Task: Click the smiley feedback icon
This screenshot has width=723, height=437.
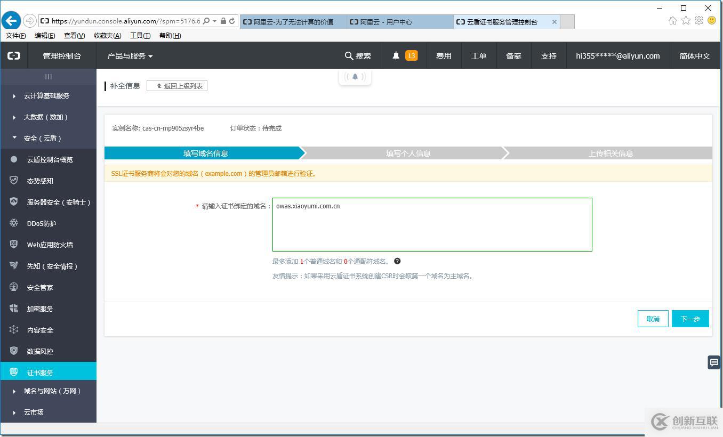Action: (712, 20)
